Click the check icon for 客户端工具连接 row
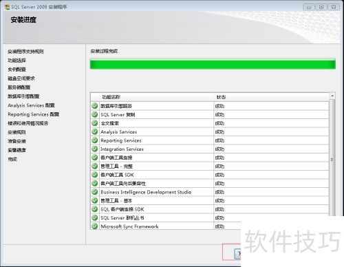 (94, 158)
